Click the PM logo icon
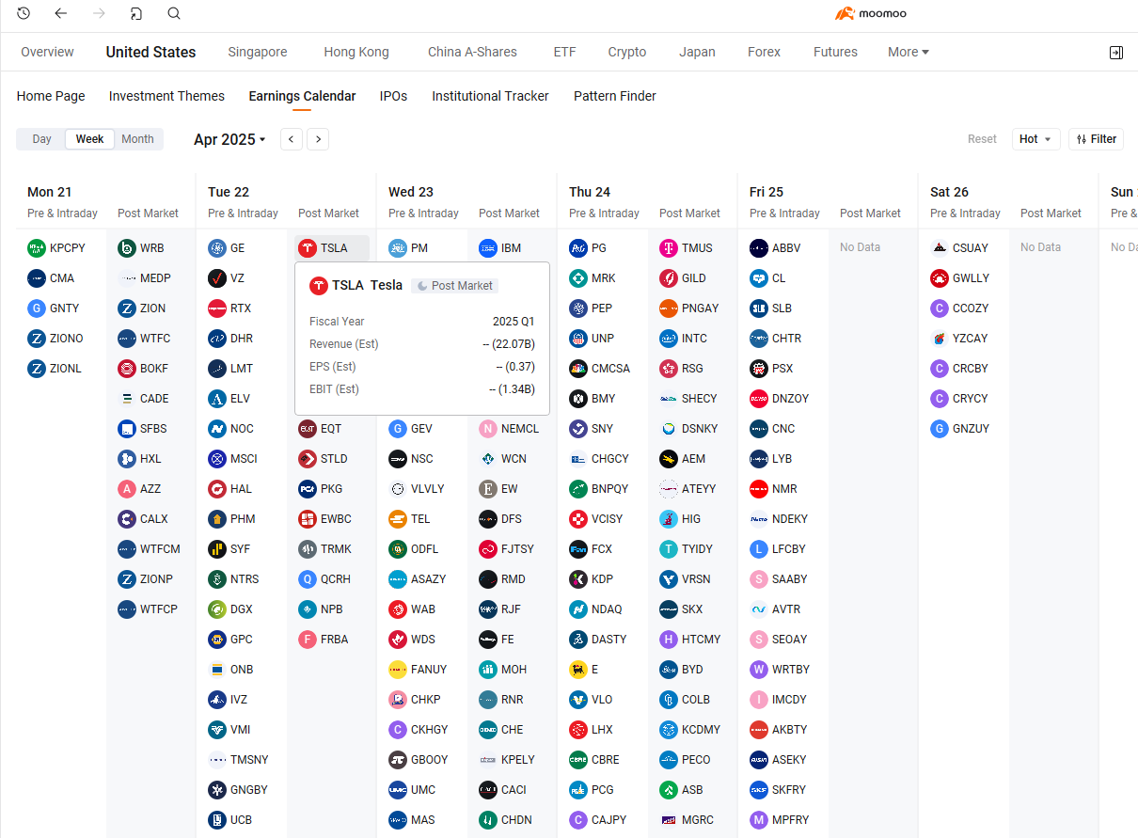The image size is (1138, 838). [x=398, y=248]
